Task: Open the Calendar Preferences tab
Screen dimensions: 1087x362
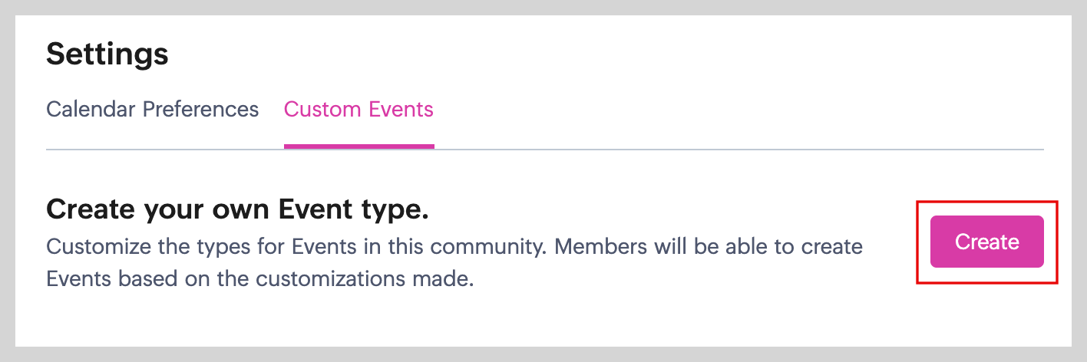Action: [152, 110]
